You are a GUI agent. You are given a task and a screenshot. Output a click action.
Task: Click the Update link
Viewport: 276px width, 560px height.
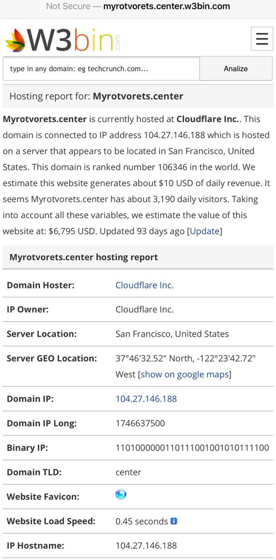point(205,231)
